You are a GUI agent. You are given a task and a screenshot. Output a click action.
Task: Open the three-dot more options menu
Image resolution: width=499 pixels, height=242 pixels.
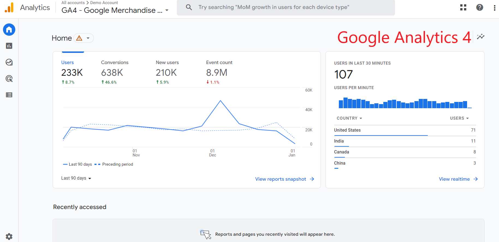click(x=494, y=8)
